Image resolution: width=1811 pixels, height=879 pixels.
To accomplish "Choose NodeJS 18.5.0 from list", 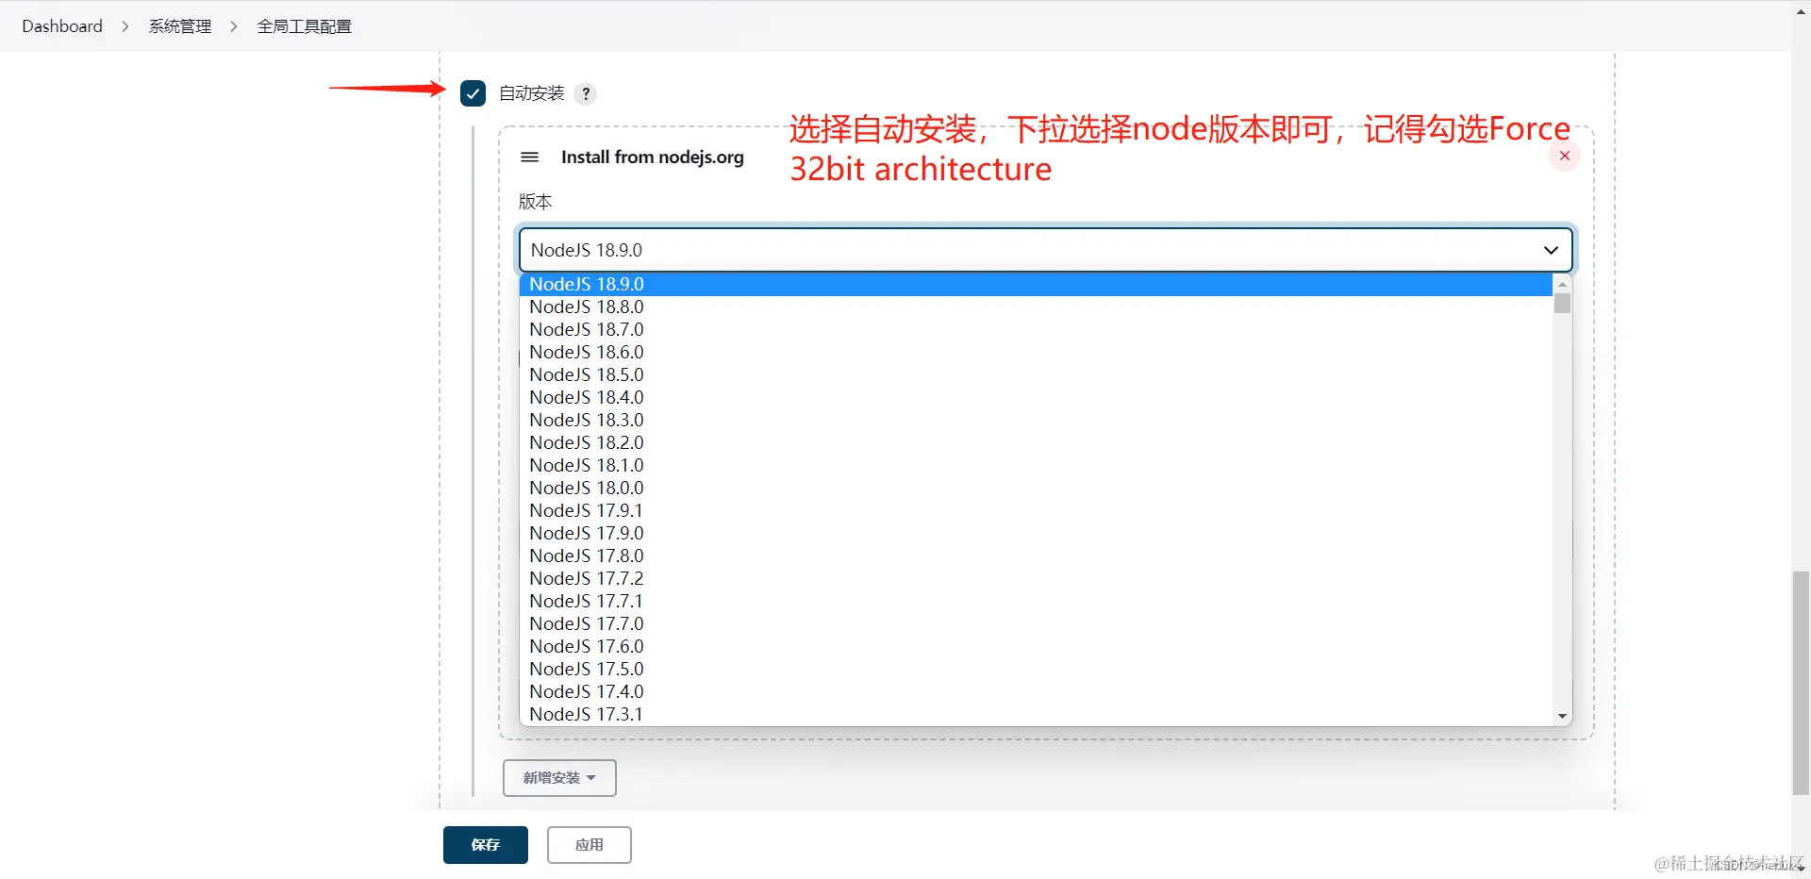I will tap(1036, 374).
